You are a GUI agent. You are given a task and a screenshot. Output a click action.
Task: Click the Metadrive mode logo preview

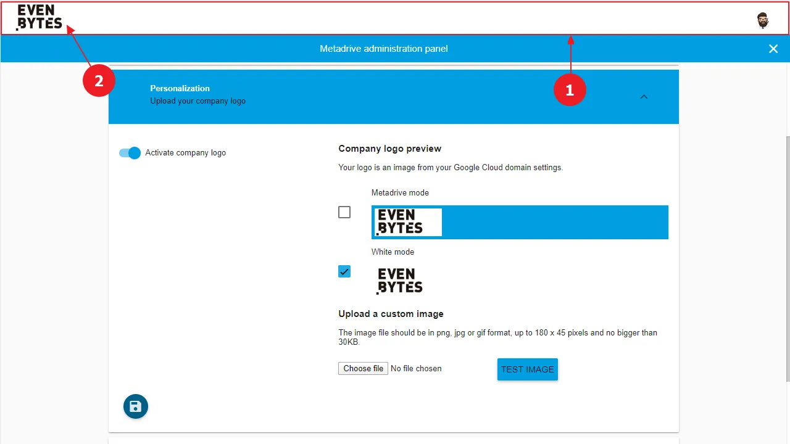pos(520,222)
